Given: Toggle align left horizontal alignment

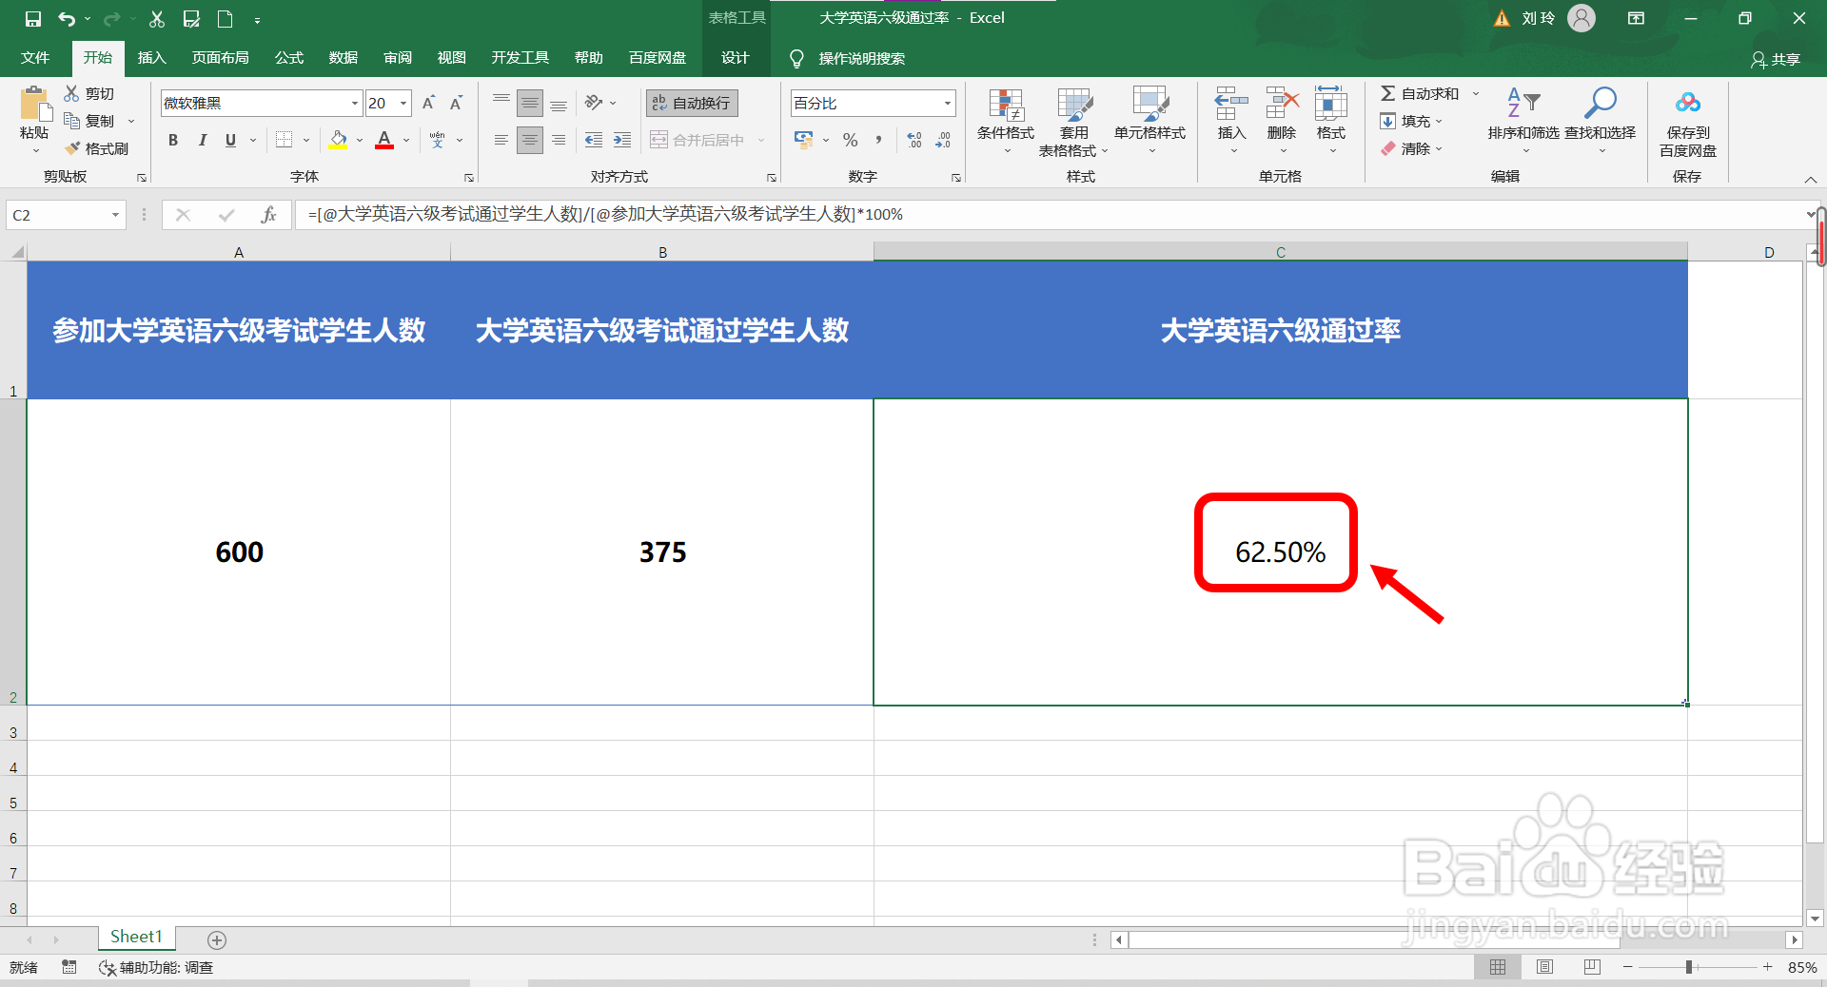Looking at the screenshot, I should (x=501, y=140).
